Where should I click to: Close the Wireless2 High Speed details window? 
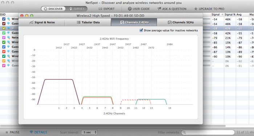click(22, 16)
